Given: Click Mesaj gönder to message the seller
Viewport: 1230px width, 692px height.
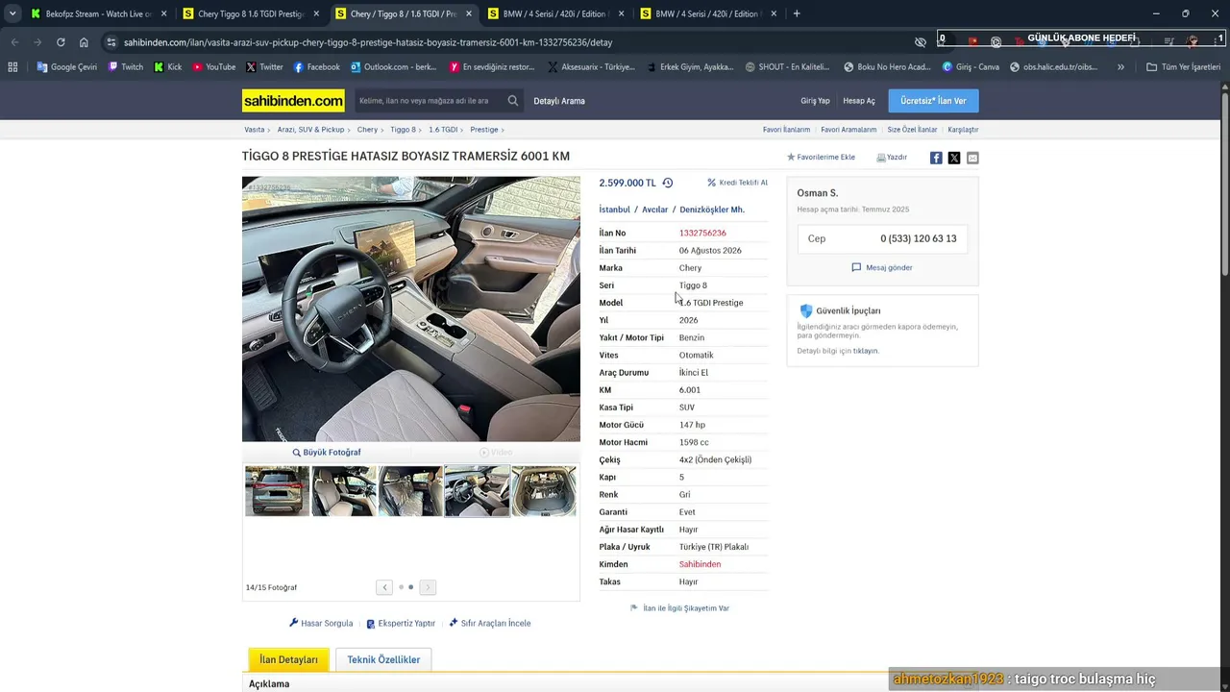Looking at the screenshot, I should click(882, 268).
